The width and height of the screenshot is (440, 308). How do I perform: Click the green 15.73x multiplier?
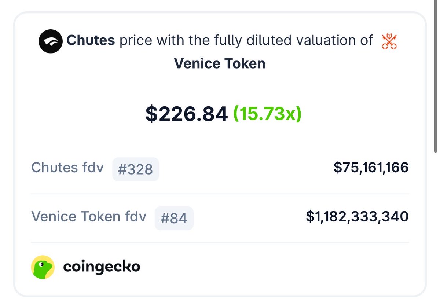click(x=268, y=114)
